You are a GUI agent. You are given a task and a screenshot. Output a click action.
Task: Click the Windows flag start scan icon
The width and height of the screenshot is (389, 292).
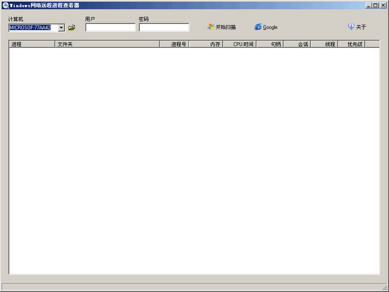pos(210,27)
